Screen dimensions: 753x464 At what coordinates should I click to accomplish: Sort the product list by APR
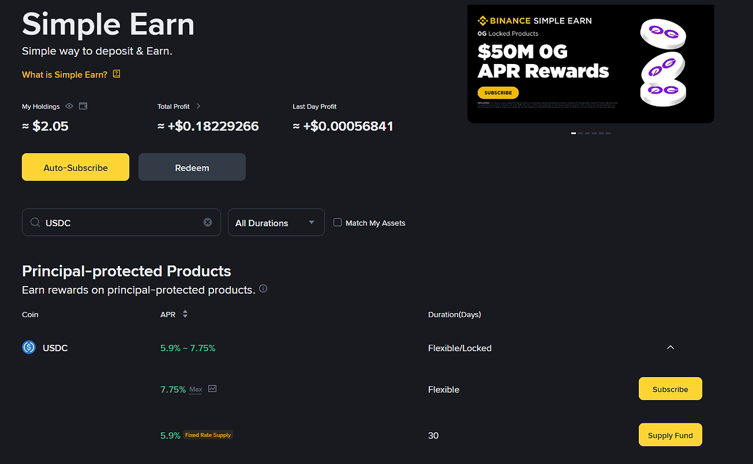point(185,314)
